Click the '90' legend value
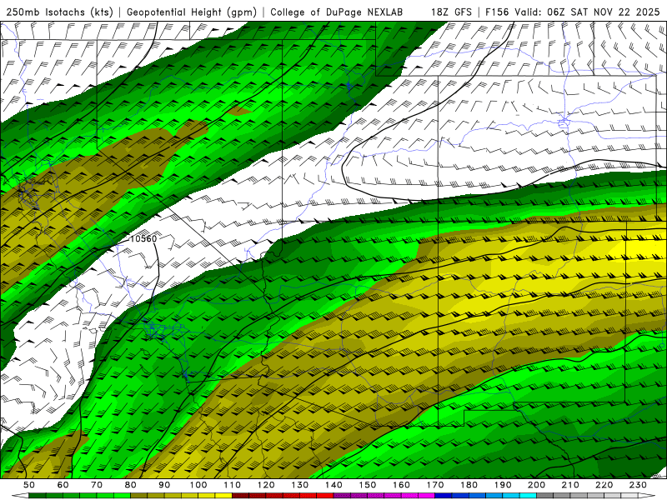The image size is (667, 500). [164, 485]
